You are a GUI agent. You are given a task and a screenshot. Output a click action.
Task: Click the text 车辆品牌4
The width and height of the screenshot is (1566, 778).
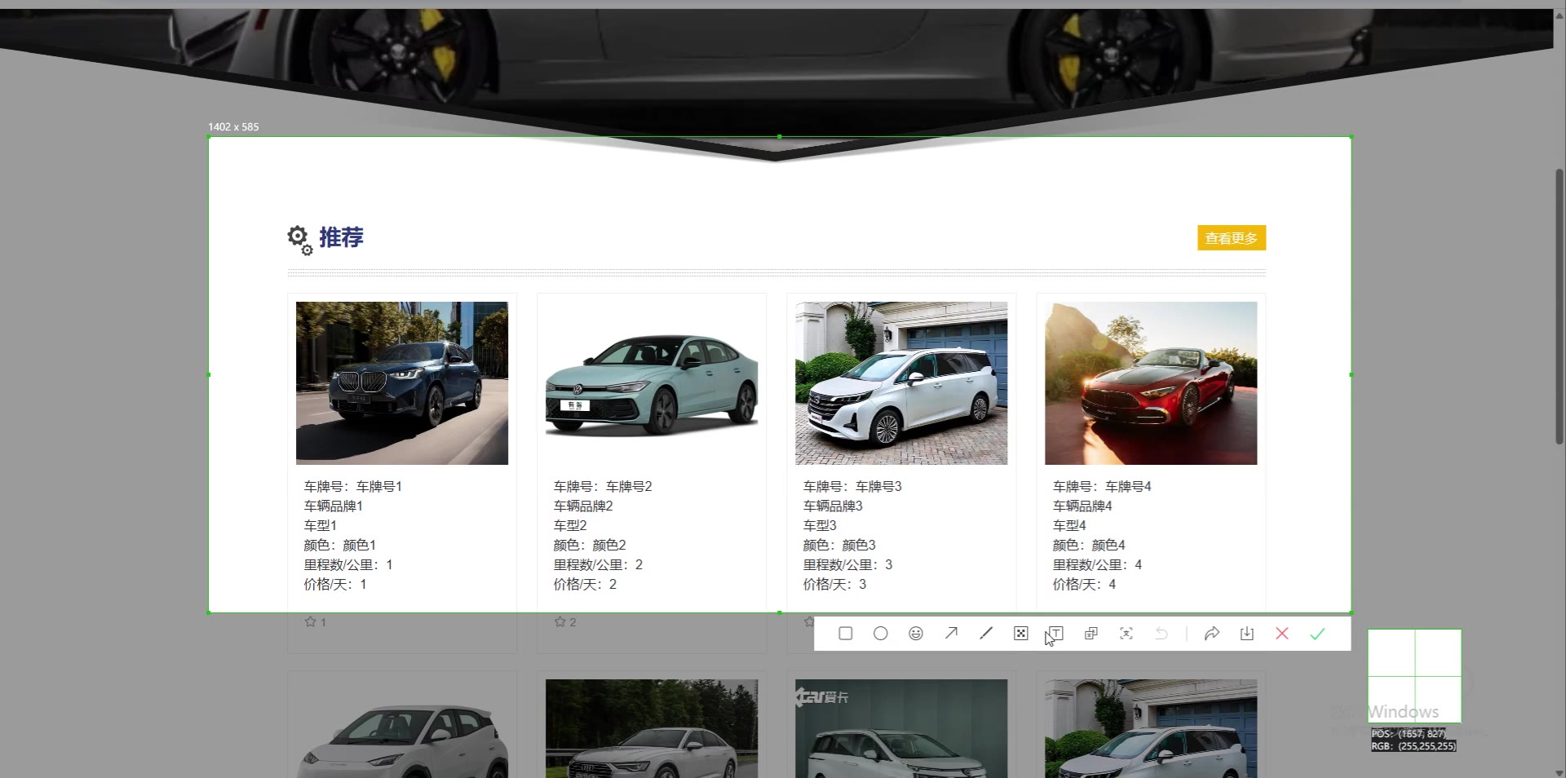tap(1082, 506)
